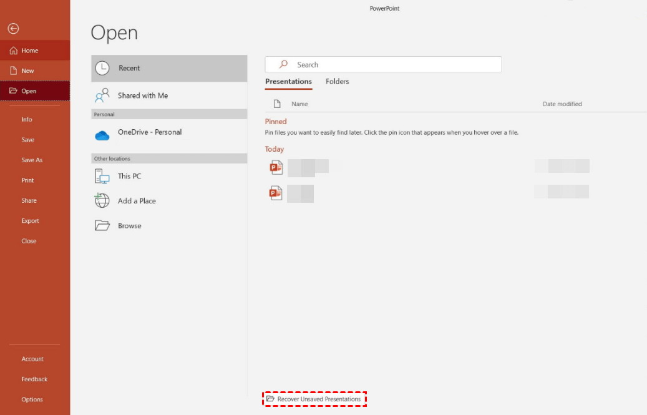The width and height of the screenshot is (647, 415).
Task: Open Account settings
Action: (32, 359)
